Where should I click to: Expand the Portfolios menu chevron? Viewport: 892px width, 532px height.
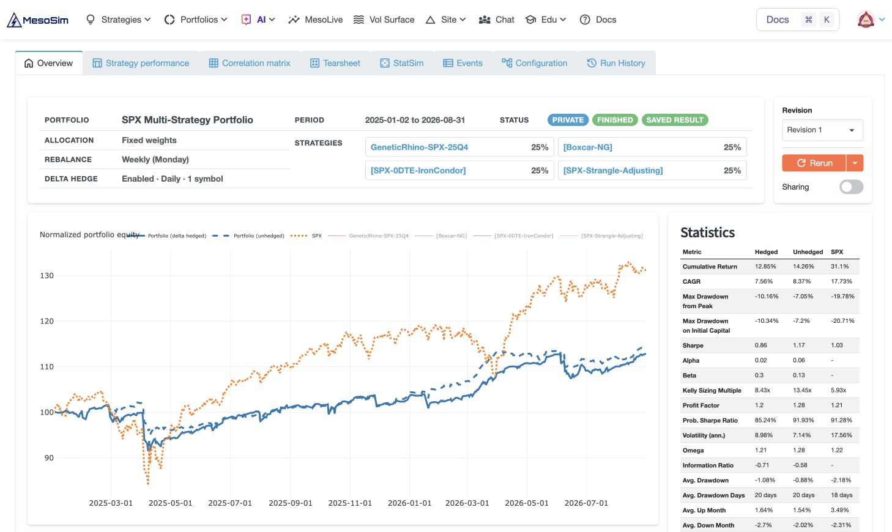pyautogui.click(x=224, y=20)
